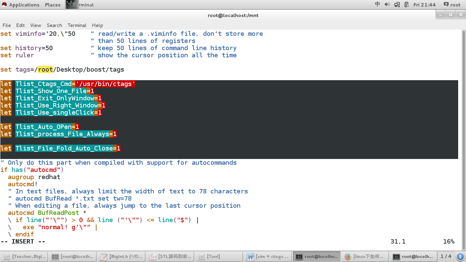Image resolution: width=466 pixels, height=262 pixels.
Task: Switch to Teacher_BigI... taskbar window
Action: pyautogui.click(x=25, y=257)
